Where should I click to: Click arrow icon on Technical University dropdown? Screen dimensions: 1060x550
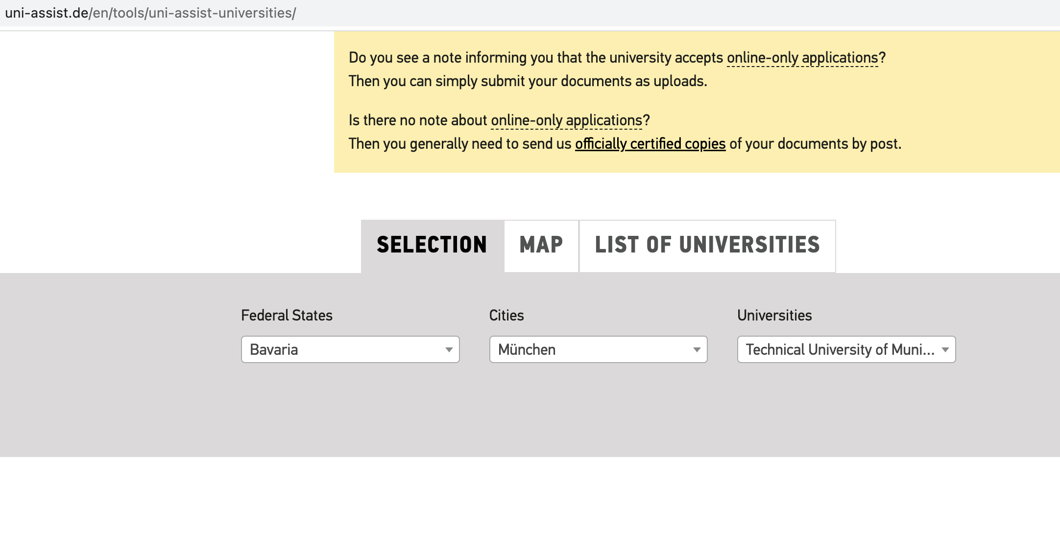click(945, 349)
